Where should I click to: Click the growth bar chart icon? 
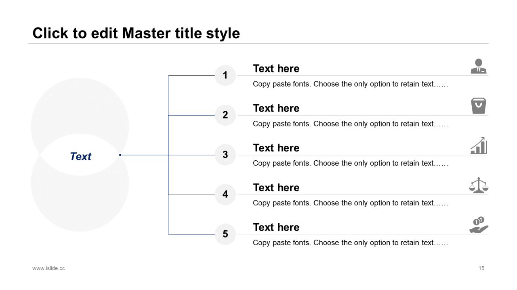coord(479,145)
